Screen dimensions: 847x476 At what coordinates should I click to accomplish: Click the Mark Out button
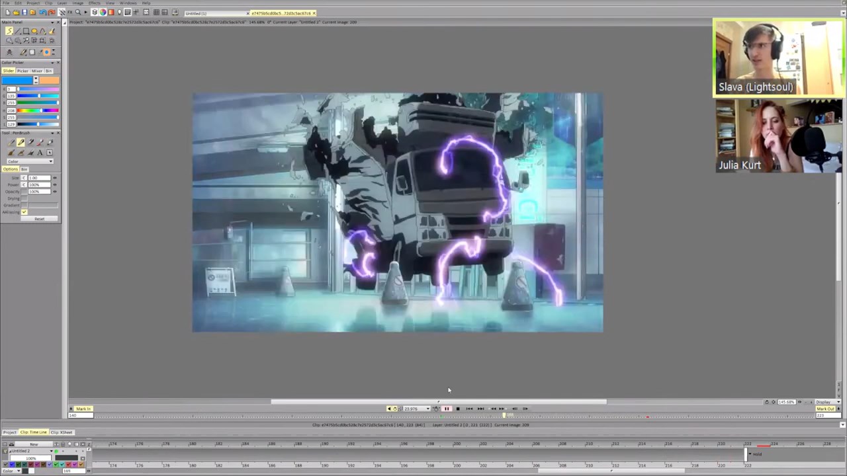tap(825, 409)
